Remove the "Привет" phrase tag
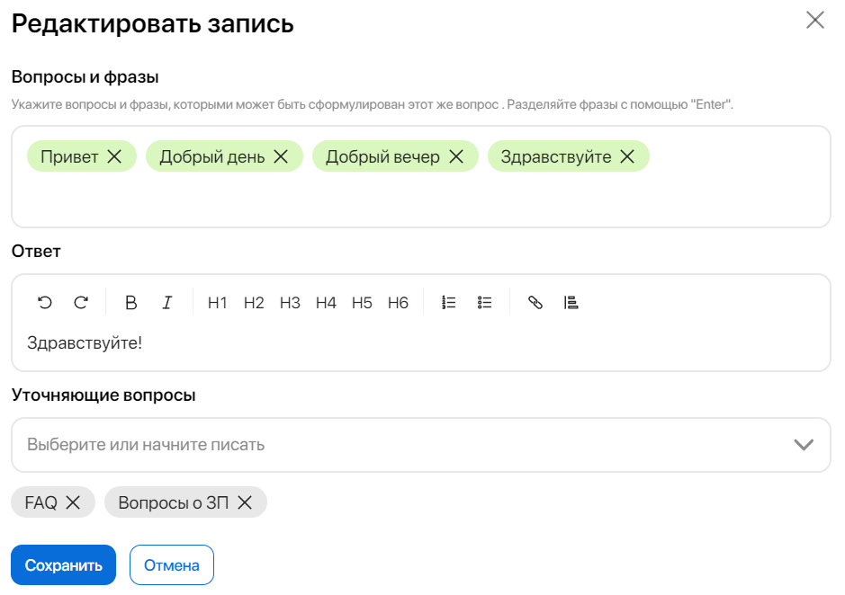The height and width of the screenshot is (595, 845). click(114, 156)
